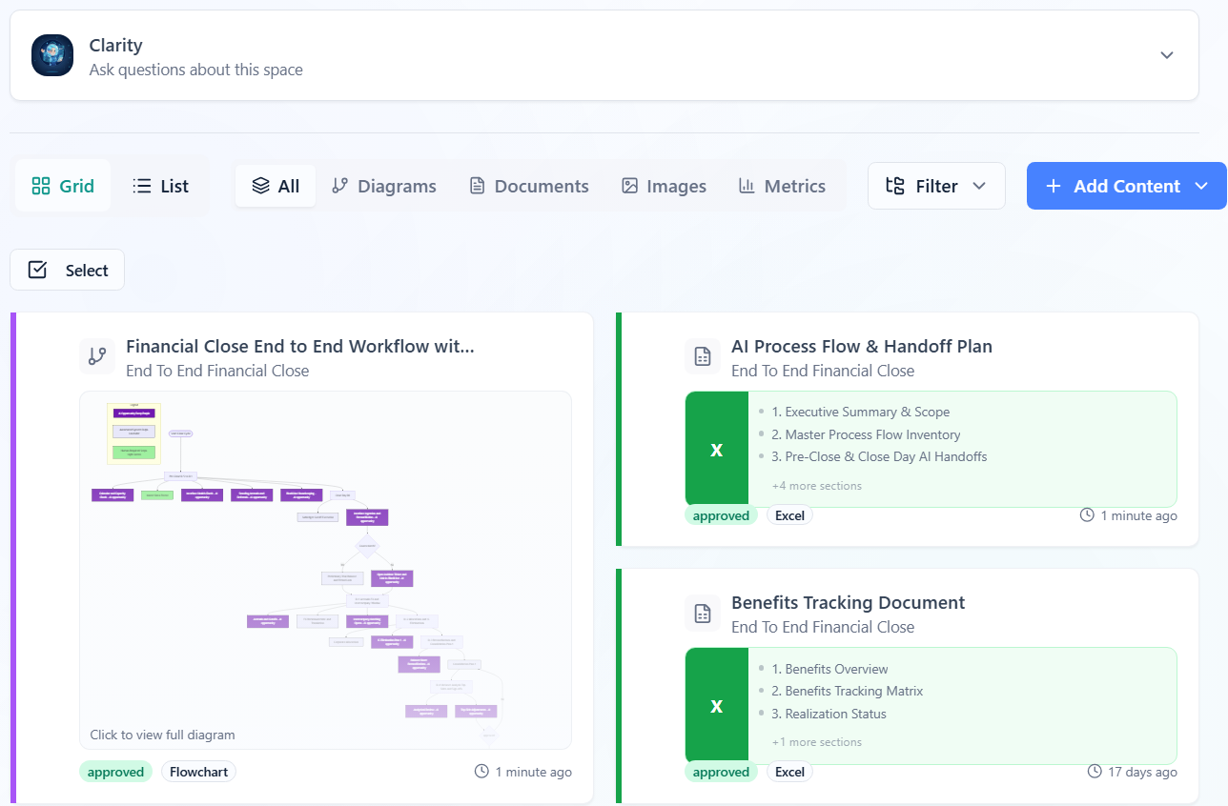The image size is (1228, 806).
Task: Open the Filter dropdown
Action: pos(936,186)
